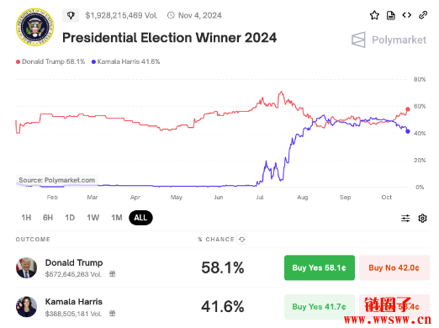Click the trophy icon beside volume
439x328 pixels.
(x=71, y=15)
